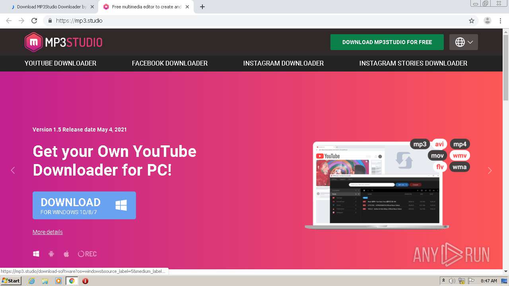Reload the current page
Image resolution: width=509 pixels, height=286 pixels.
tap(34, 21)
